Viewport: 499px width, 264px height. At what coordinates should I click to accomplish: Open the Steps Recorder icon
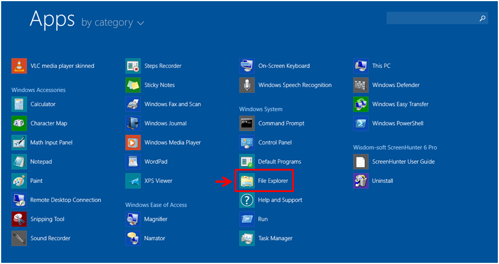(133, 66)
